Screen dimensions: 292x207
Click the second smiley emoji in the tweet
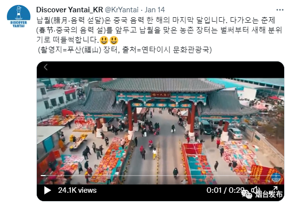click(x=113, y=40)
